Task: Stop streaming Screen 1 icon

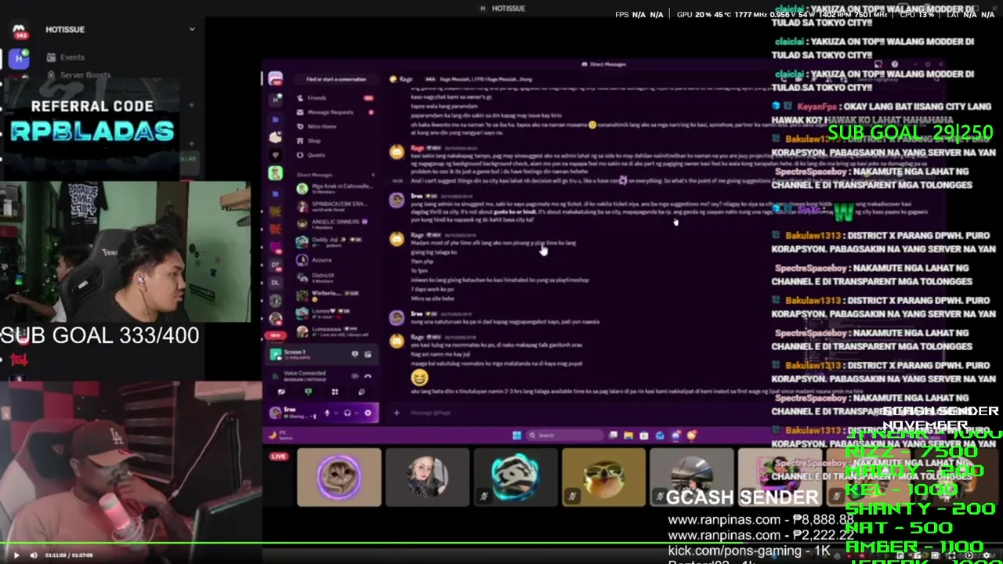Action: (x=355, y=355)
